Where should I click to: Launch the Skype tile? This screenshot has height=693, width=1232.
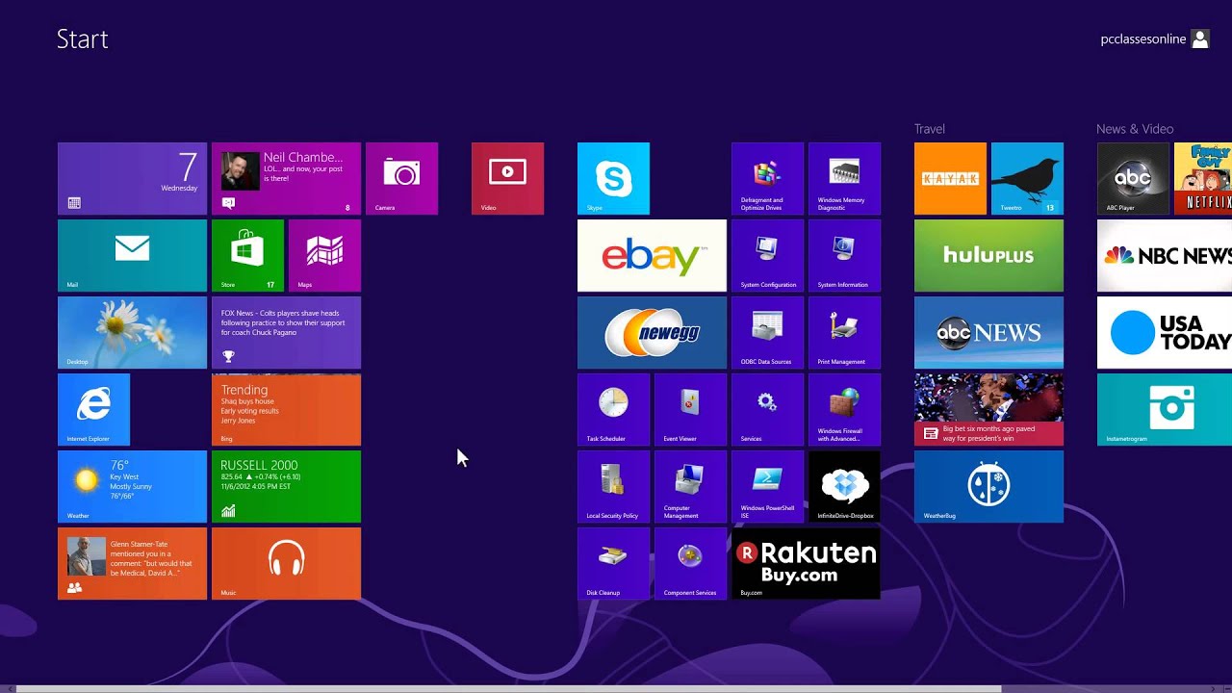[613, 178]
